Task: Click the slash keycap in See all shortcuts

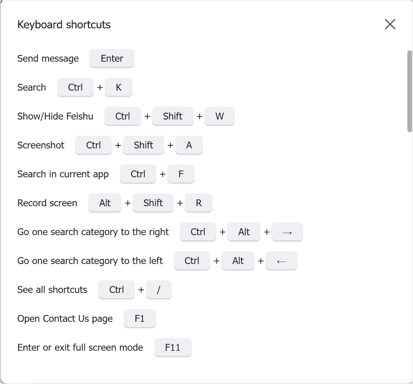Action: tap(159, 290)
